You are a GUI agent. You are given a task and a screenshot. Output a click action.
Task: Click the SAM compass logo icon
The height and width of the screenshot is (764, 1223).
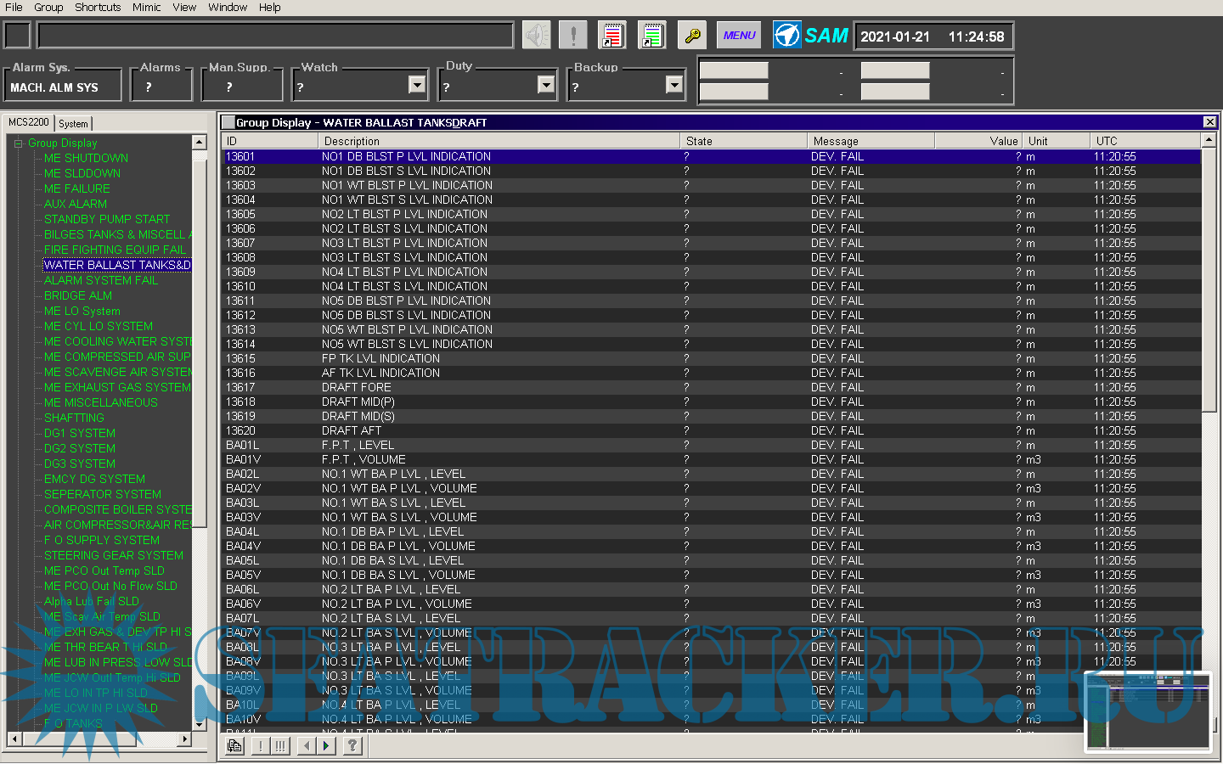point(787,36)
